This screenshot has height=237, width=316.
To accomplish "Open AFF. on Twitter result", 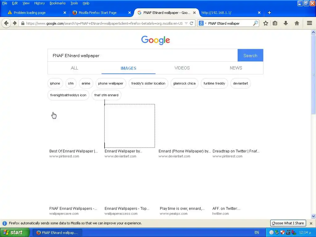I will 226,209.
